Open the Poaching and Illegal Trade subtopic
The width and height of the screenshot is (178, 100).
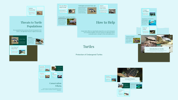pos(15,48)
